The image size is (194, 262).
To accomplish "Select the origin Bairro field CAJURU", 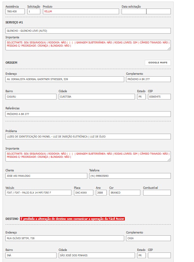I will (31, 97).
